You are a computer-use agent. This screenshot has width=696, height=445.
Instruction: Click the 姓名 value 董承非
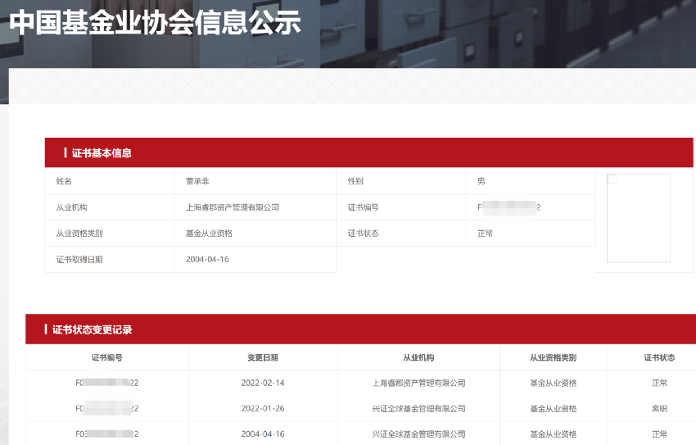(x=197, y=181)
